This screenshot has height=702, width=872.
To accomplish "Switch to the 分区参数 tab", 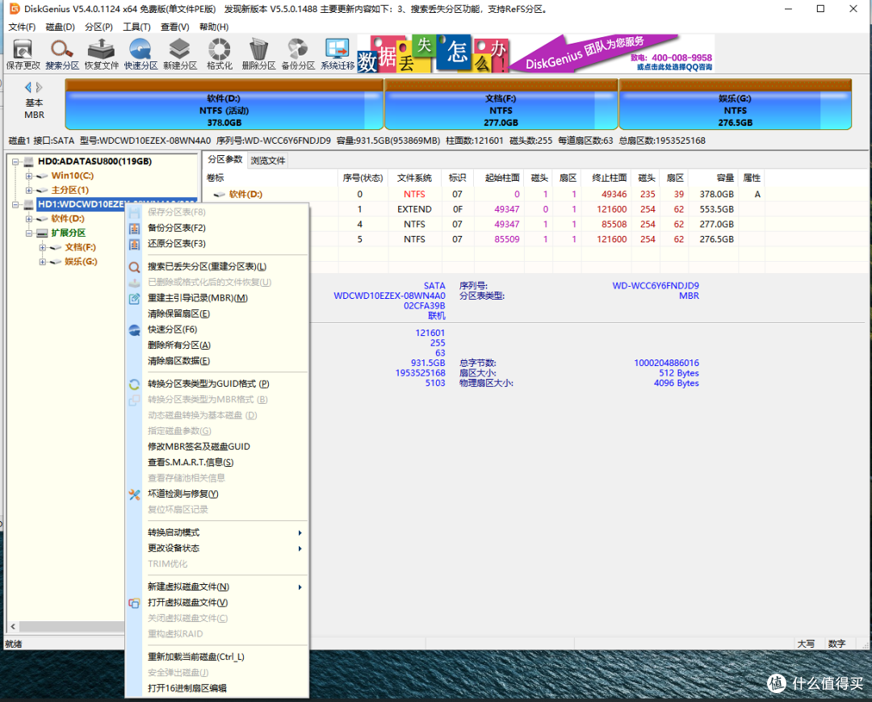I will 224,160.
